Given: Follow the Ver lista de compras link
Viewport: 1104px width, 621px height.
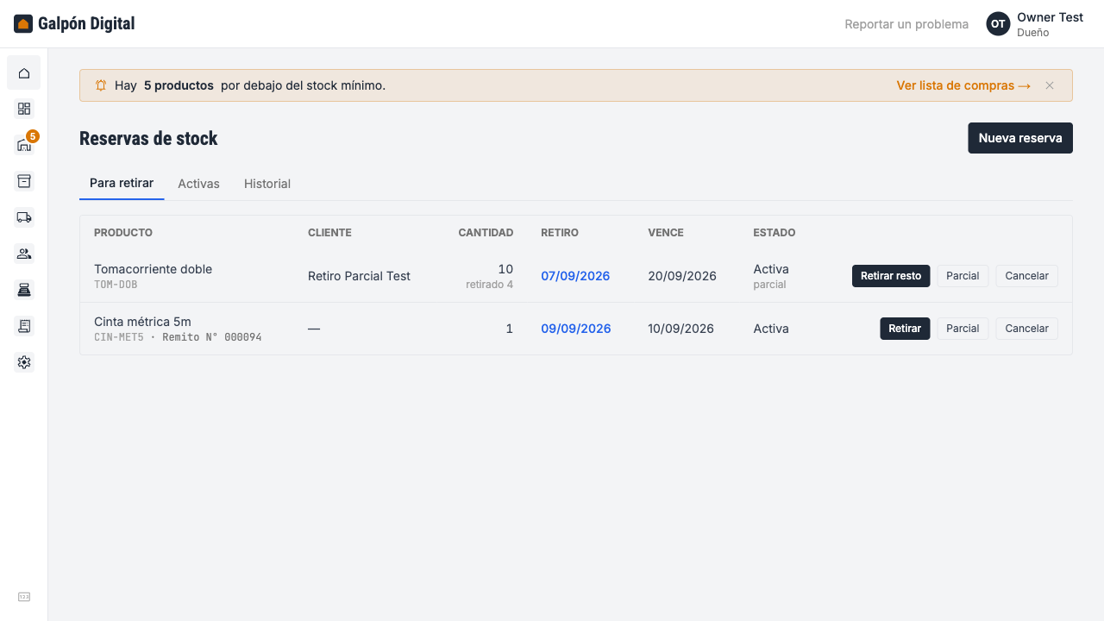Looking at the screenshot, I should (x=963, y=85).
